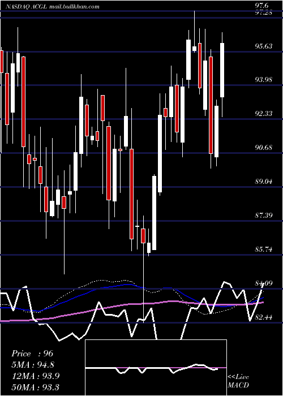Click the last white candlestick on the right
The image size is (283, 396).
222,70
